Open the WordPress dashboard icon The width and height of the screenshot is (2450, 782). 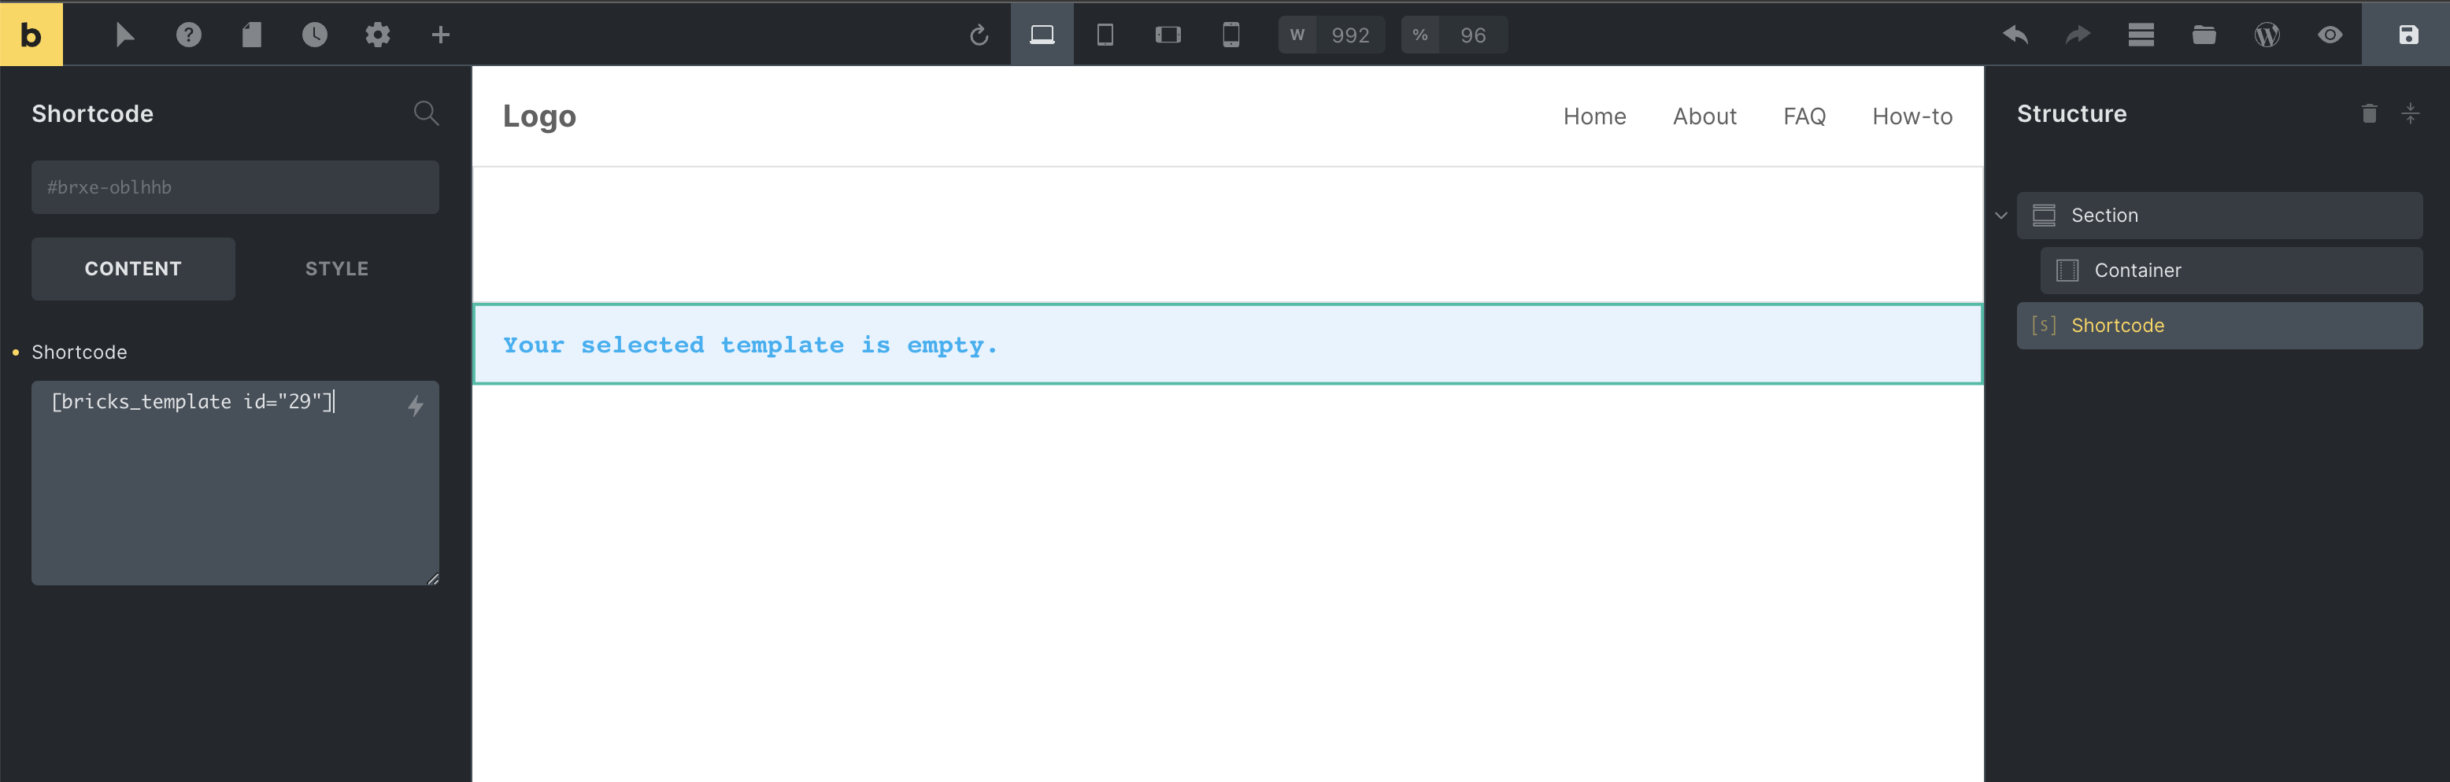pyautogui.click(x=2267, y=35)
